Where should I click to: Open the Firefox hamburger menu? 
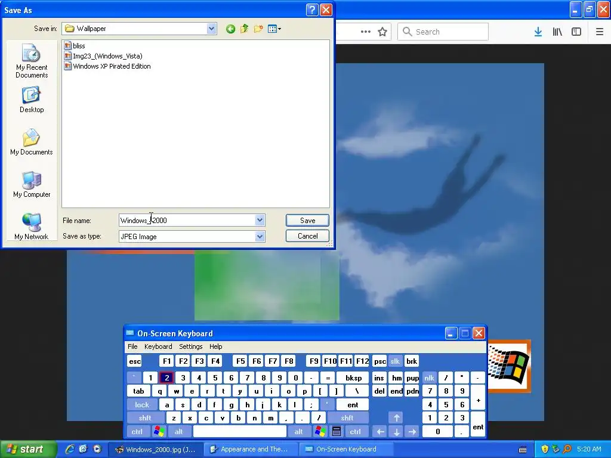coord(600,32)
